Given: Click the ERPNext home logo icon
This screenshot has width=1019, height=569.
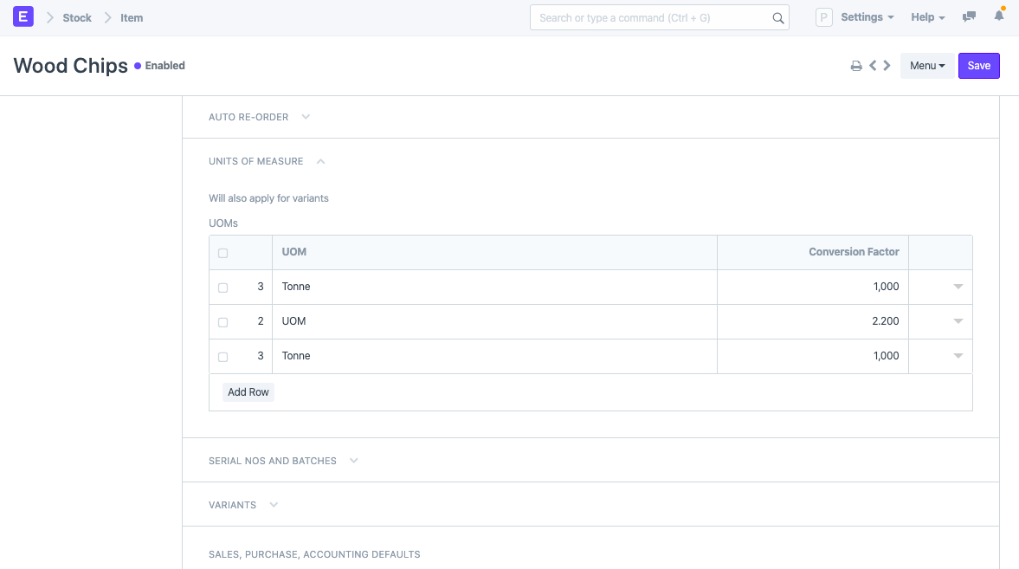Looking at the screenshot, I should (23, 17).
